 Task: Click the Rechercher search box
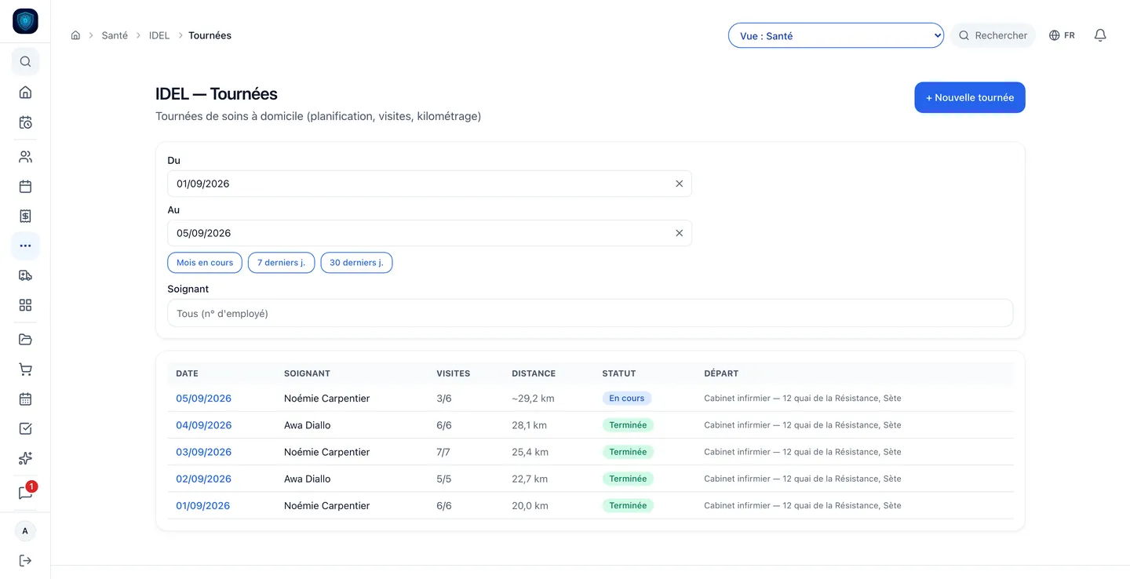pyautogui.click(x=993, y=35)
